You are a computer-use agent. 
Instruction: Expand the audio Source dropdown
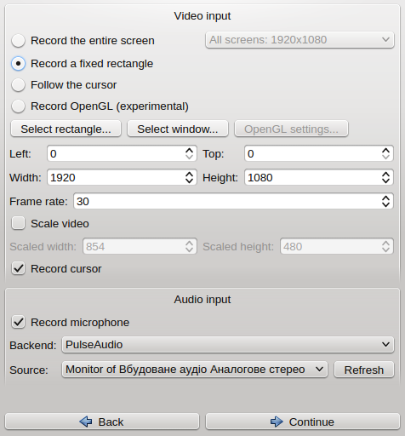(195, 370)
